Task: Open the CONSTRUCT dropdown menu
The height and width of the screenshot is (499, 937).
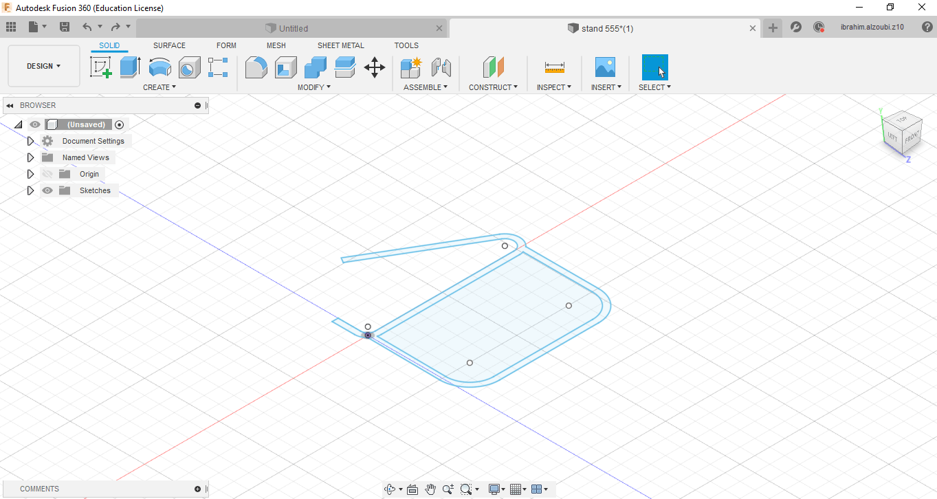Action: 494,87
